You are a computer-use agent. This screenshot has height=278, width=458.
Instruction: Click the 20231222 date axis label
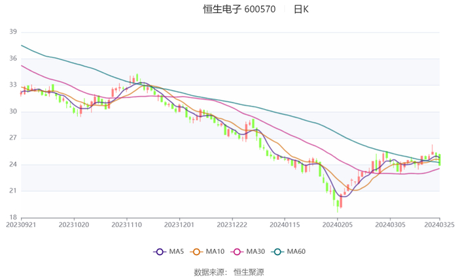[232, 225]
